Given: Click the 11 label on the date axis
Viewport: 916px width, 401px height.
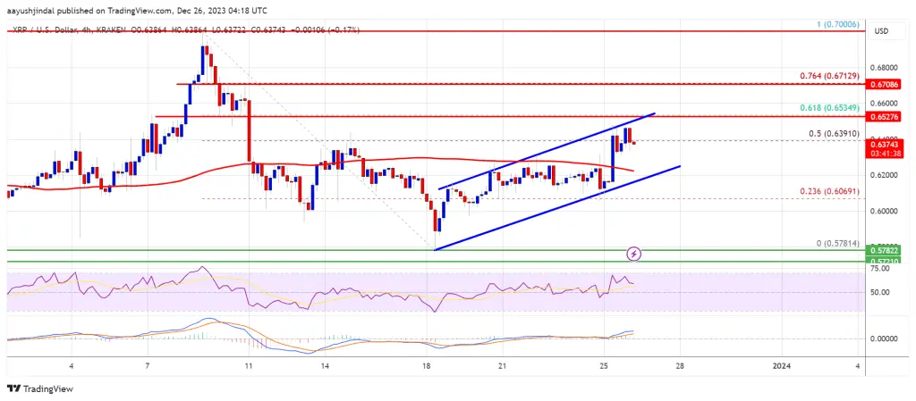Looking at the screenshot, I should point(249,366).
